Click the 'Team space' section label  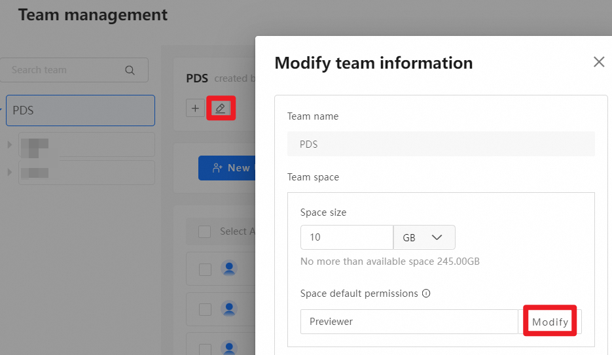(313, 177)
